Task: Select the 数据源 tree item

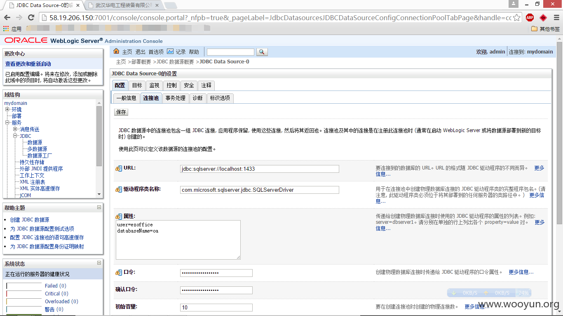Action: (x=35, y=142)
